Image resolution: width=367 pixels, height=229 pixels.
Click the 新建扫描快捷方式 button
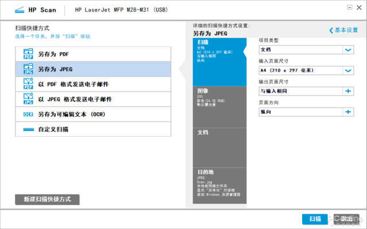click(x=47, y=200)
